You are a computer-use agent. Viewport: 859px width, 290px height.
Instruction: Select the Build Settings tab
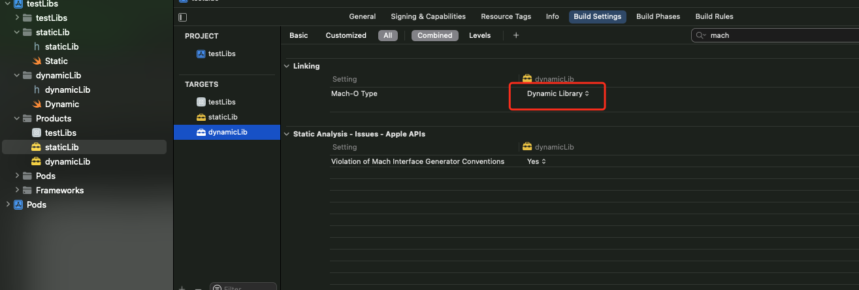598,16
